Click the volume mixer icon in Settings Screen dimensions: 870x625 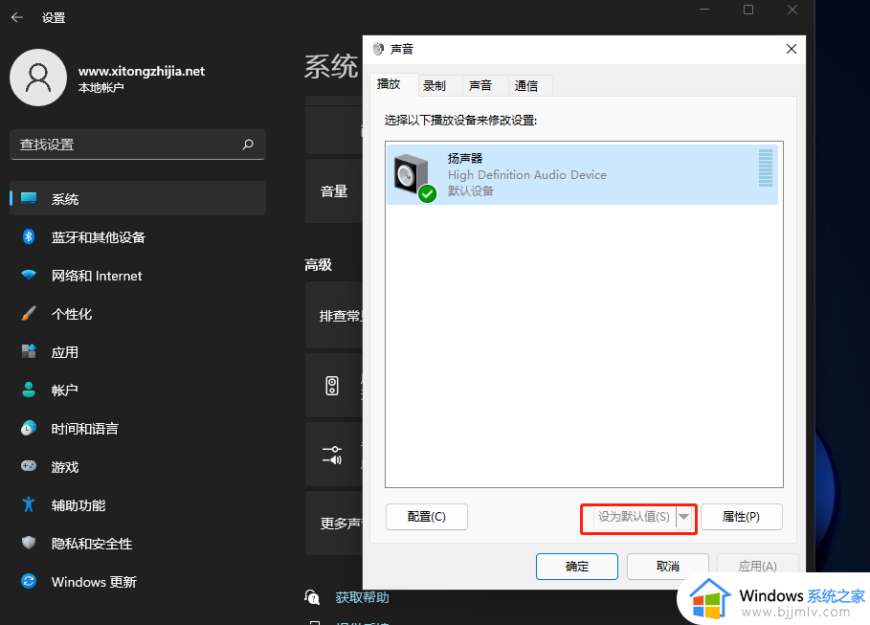click(332, 455)
